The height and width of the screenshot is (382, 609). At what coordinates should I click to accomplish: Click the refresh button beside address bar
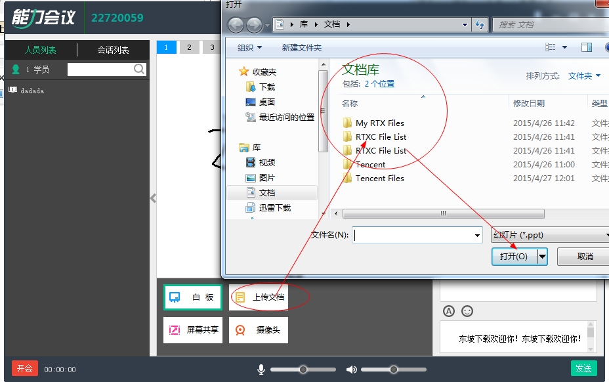[480, 25]
